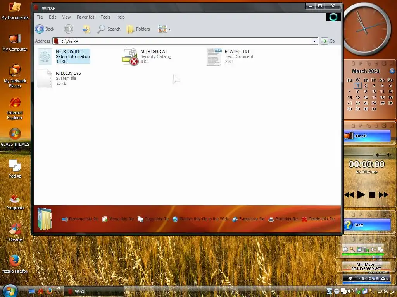The height and width of the screenshot is (297, 397).
Task: Open the View menu
Action: pos(66,17)
